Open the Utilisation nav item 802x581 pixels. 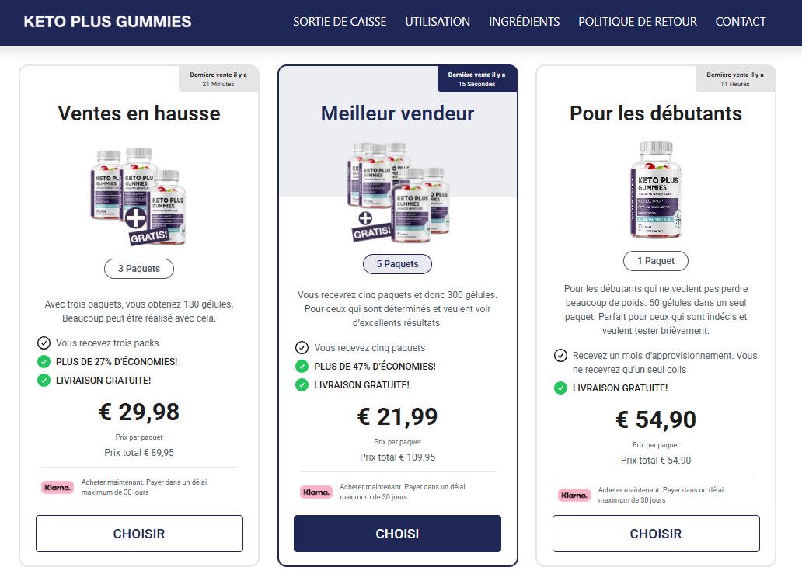click(438, 22)
